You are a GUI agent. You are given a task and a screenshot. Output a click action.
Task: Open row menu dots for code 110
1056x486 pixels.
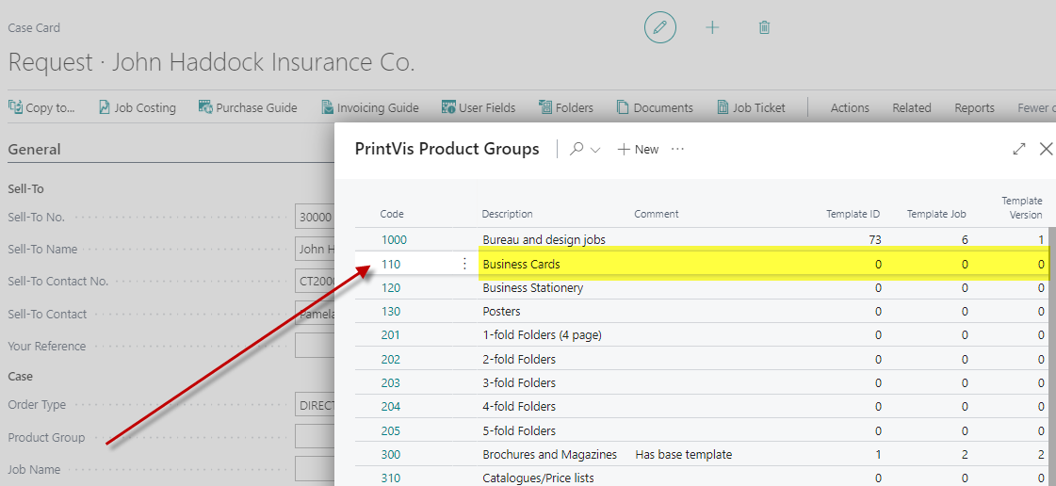coord(464,264)
